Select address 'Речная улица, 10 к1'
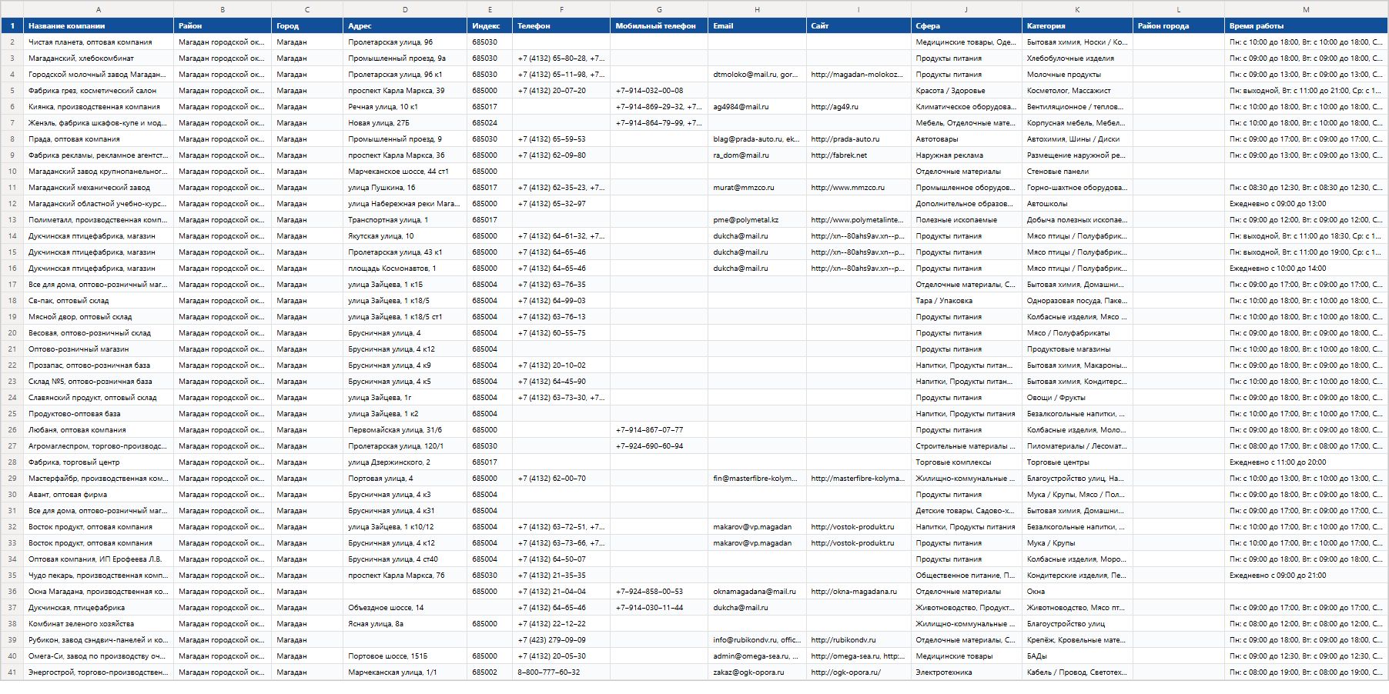The height and width of the screenshot is (694, 1389). coord(405,107)
